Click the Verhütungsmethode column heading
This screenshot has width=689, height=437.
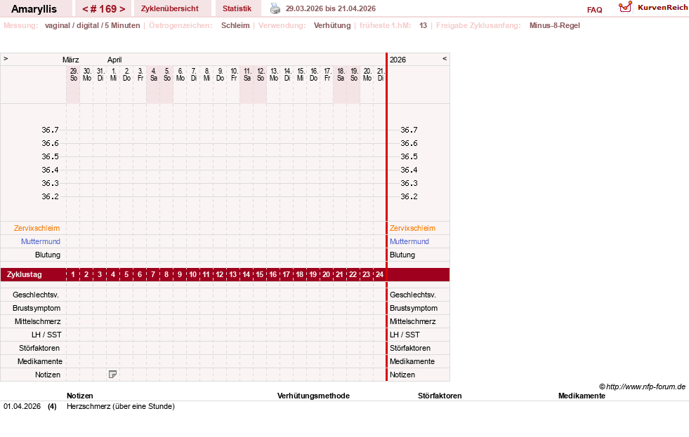point(313,396)
